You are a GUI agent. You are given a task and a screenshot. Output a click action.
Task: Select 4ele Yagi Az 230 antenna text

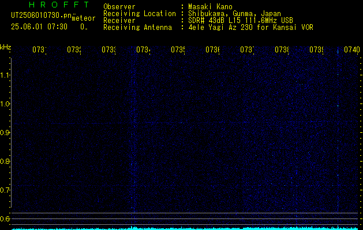(250, 28)
